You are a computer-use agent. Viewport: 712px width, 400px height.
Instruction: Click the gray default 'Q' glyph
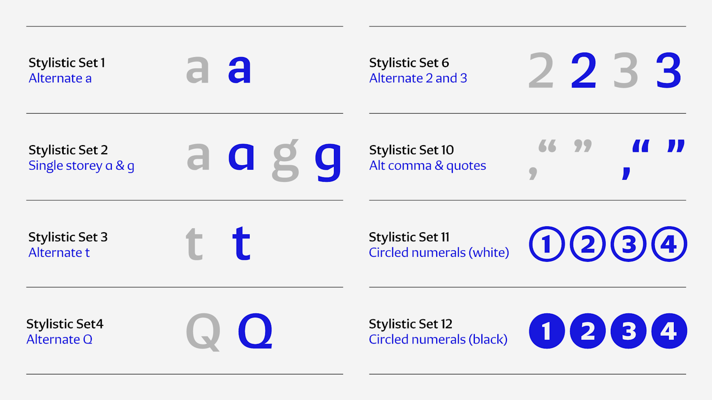[204, 332]
